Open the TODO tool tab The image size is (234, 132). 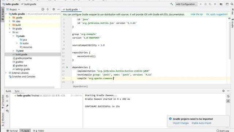pos(38,131)
